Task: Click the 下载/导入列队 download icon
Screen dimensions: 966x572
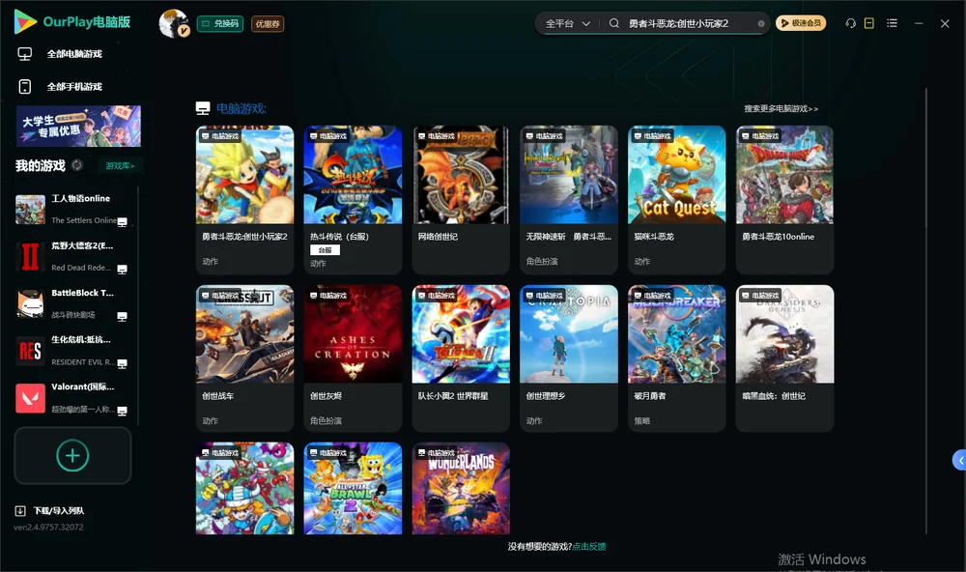Action: tap(20, 511)
